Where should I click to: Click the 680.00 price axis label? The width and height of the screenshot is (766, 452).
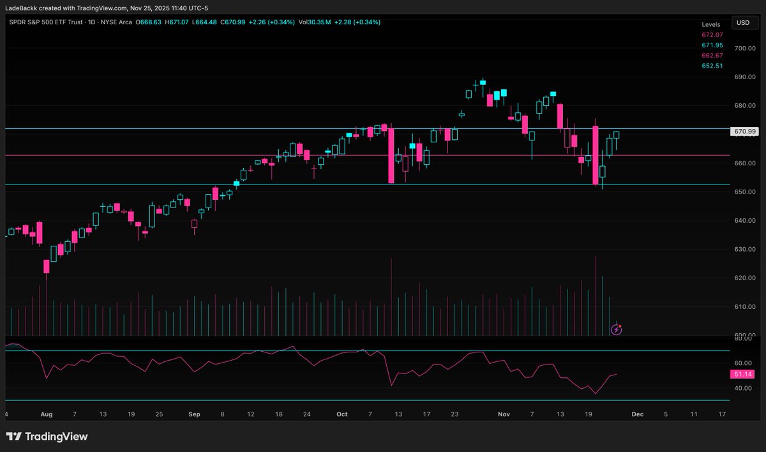[x=745, y=106]
